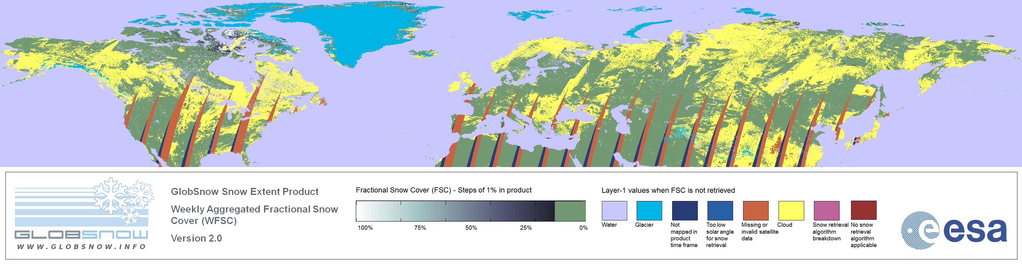Click the '100%' scale label

click(365, 228)
